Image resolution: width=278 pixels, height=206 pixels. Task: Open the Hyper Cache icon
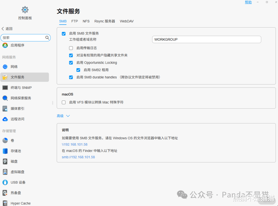point(5,203)
